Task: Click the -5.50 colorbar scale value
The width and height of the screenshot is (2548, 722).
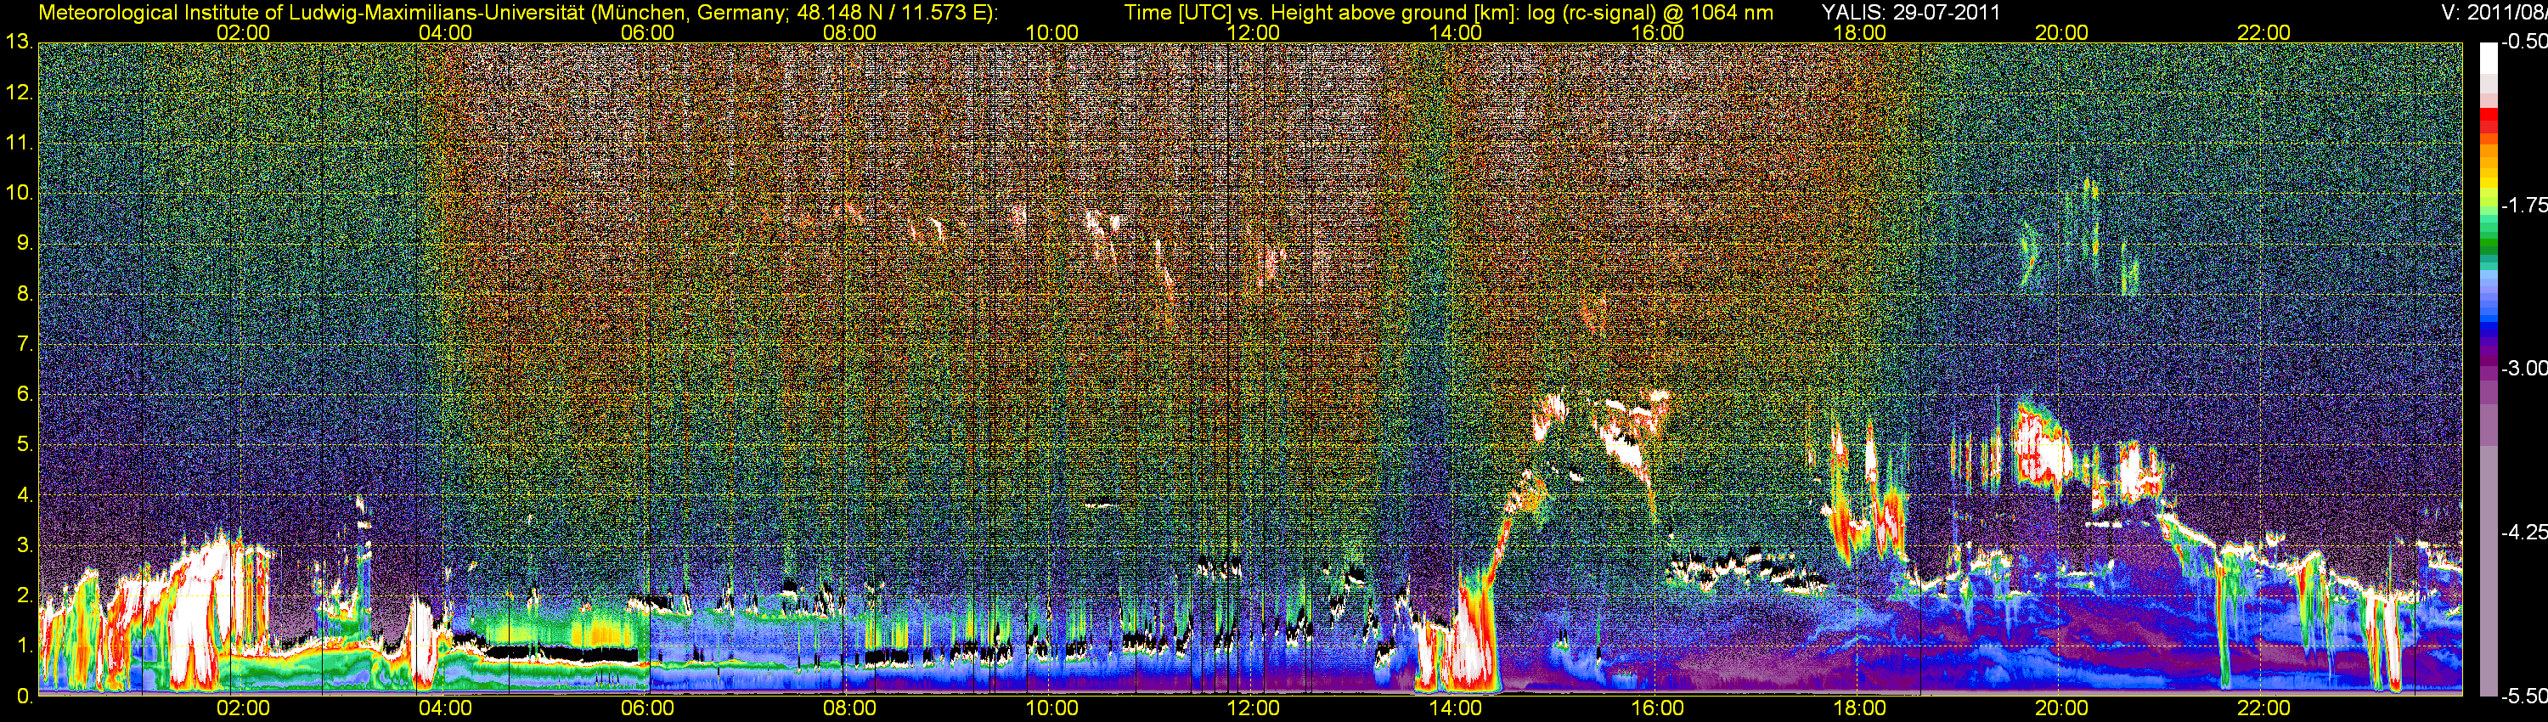Action: pyautogui.click(x=2523, y=697)
